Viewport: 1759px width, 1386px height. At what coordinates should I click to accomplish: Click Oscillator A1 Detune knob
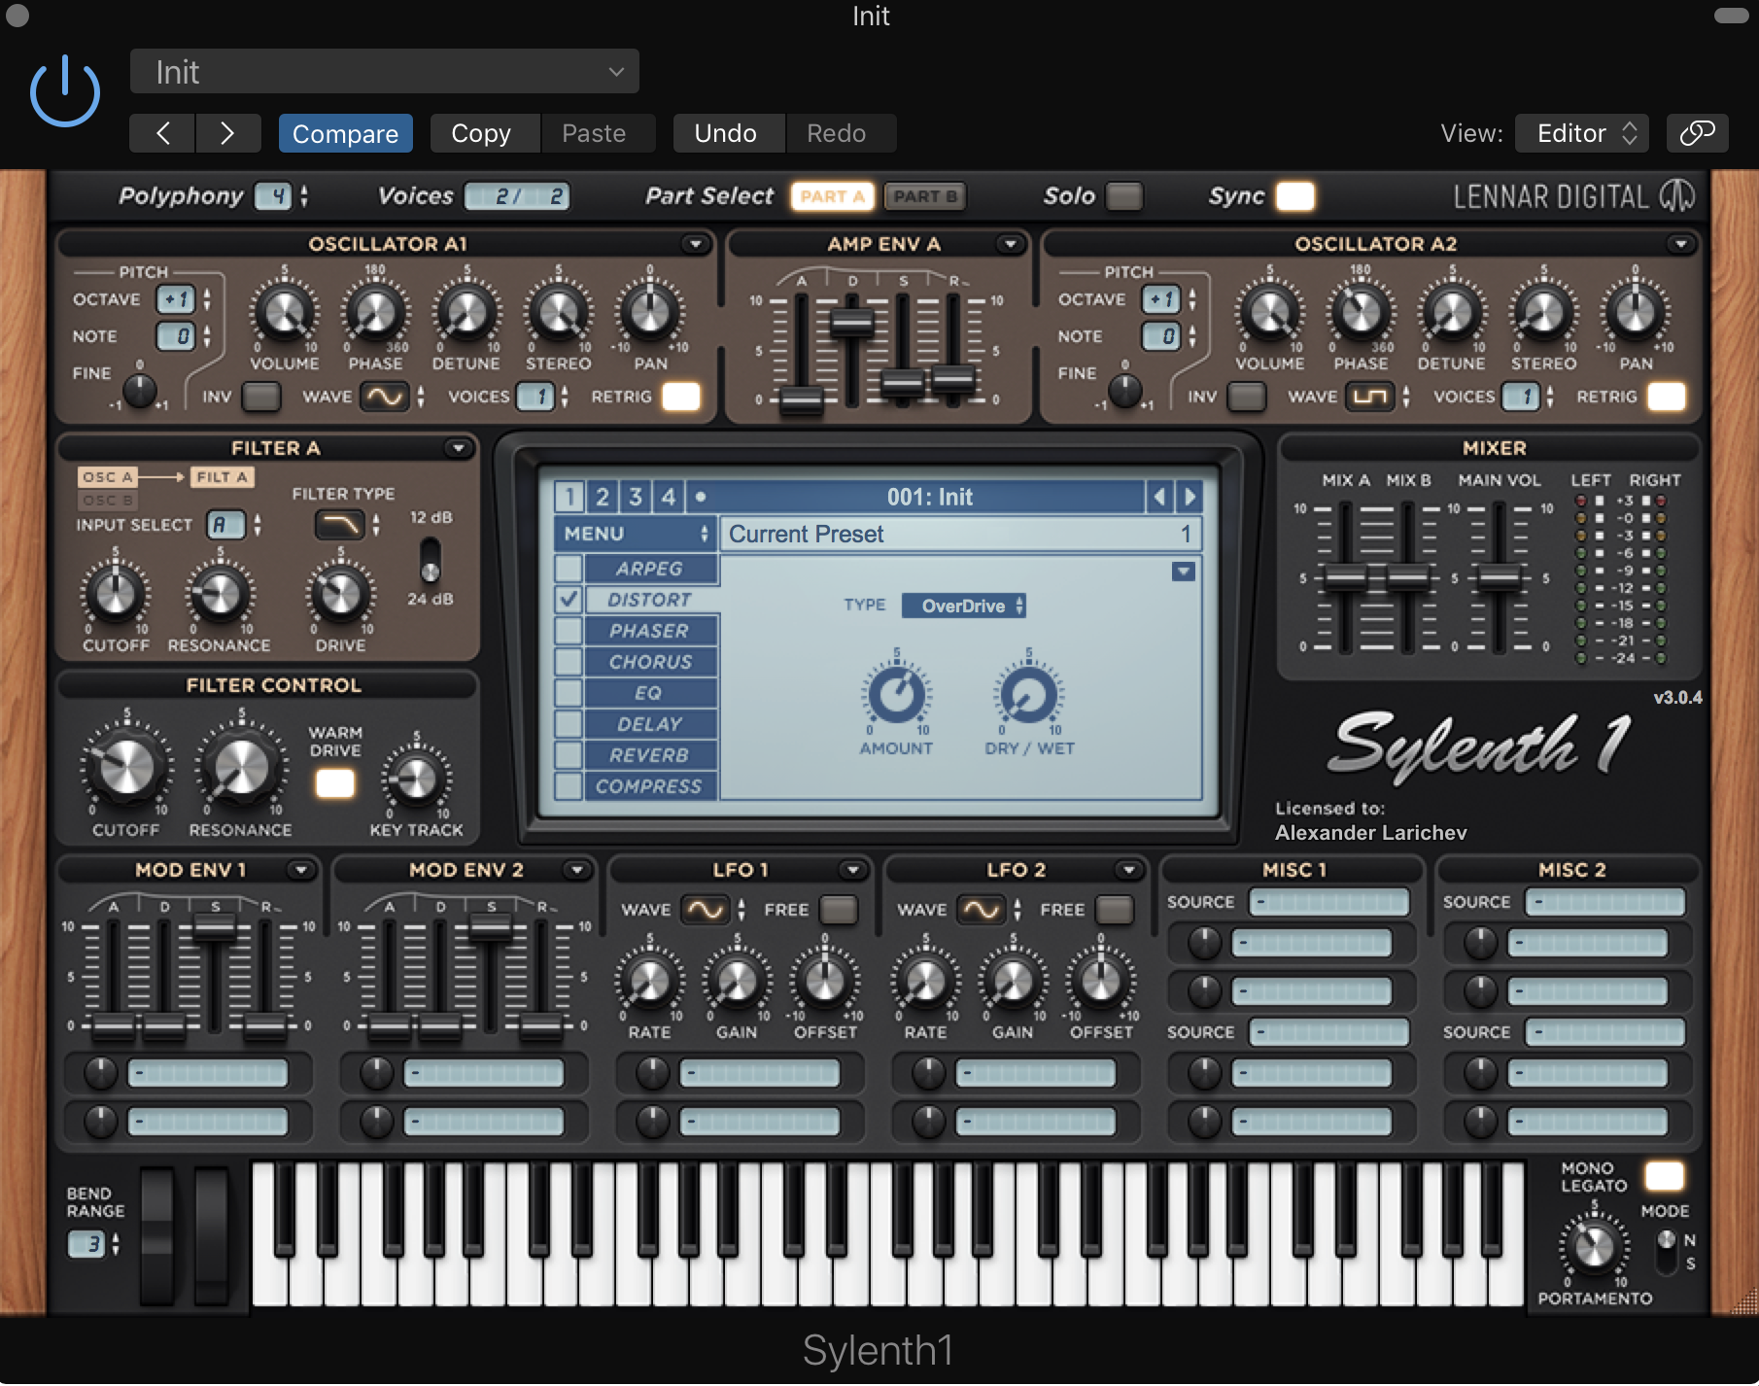(x=466, y=313)
